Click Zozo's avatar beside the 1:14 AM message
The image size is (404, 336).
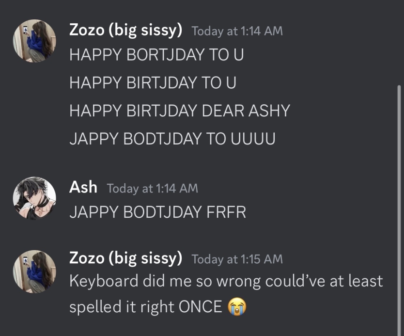[34, 41]
